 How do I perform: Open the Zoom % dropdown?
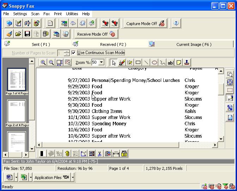102,62
